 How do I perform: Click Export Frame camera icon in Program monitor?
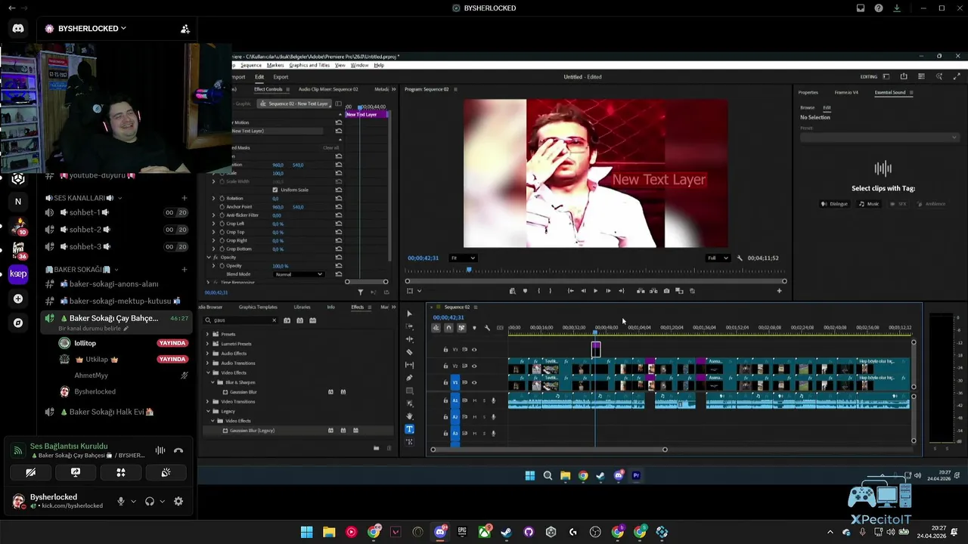[x=666, y=291]
